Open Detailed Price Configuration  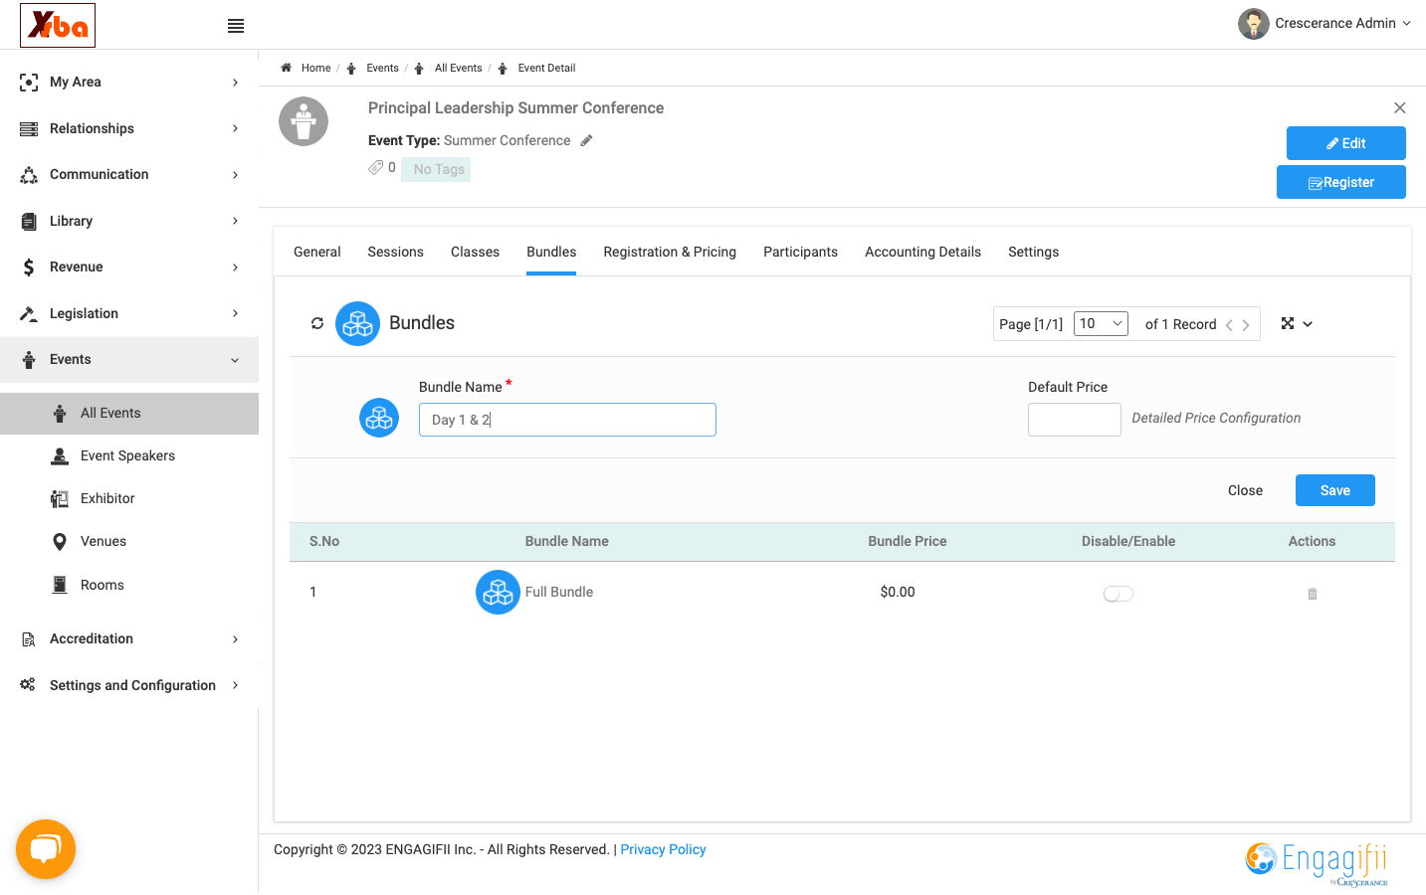click(1216, 418)
